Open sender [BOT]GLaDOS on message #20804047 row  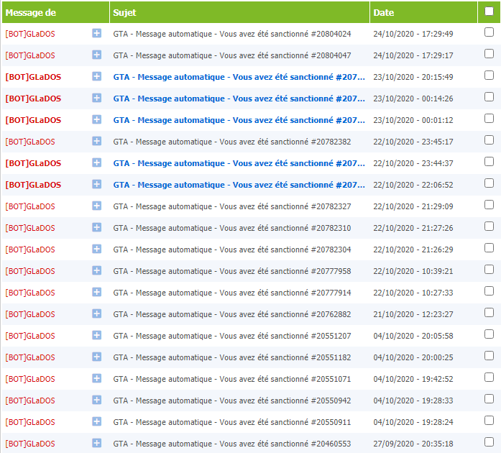click(30, 55)
